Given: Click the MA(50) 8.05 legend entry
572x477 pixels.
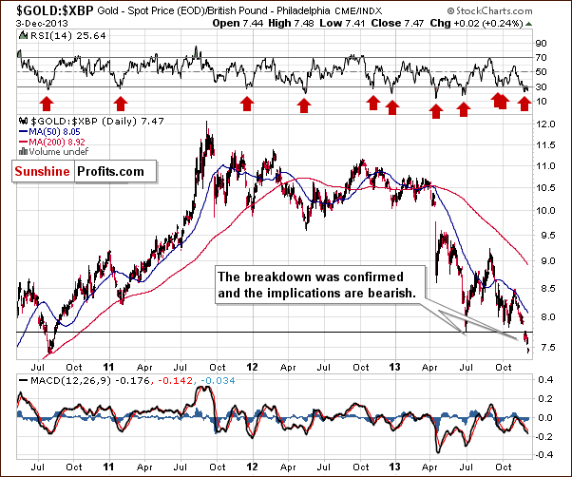Looking at the screenshot, I should (54, 132).
